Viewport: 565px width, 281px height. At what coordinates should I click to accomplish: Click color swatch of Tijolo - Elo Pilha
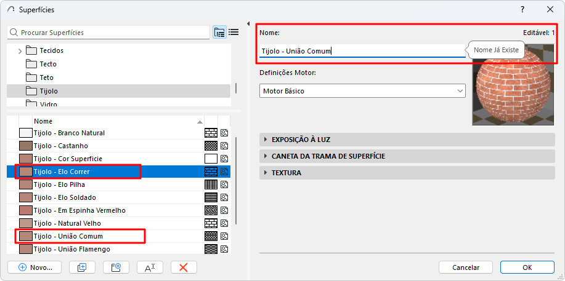point(25,184)
